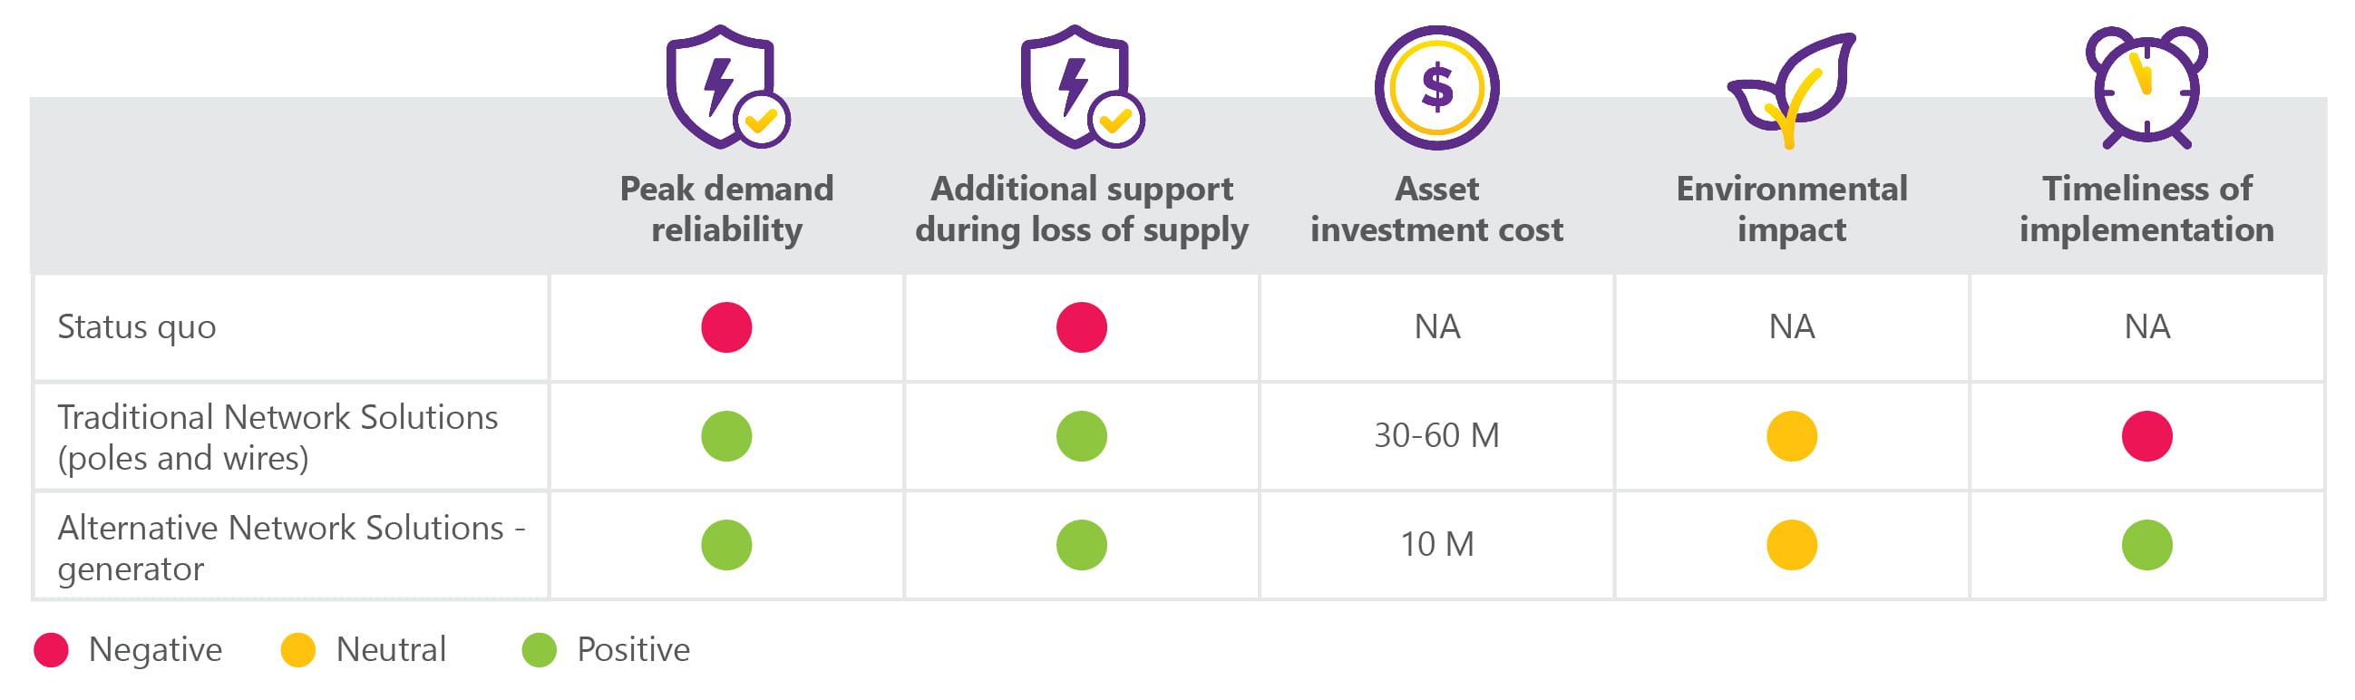Click the yellow Neutral legend dot
The height and width of the screenshot is (700, 2355).
pos(298,650)
